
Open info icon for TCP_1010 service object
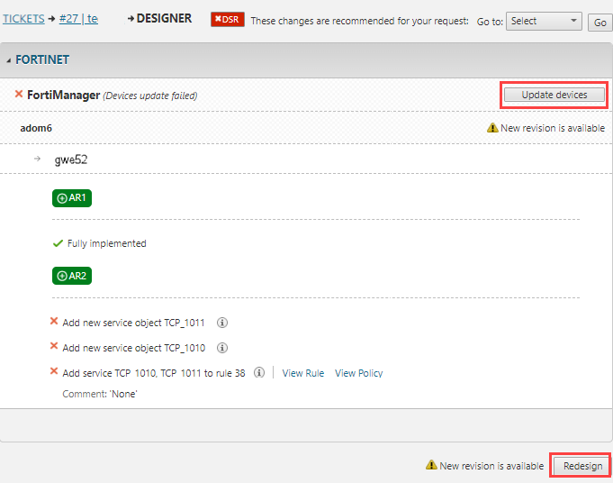222,348
